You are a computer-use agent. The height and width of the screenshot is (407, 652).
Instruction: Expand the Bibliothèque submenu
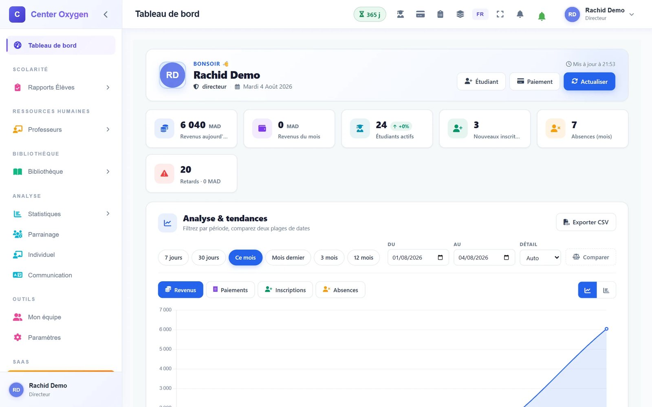point(108,172)
